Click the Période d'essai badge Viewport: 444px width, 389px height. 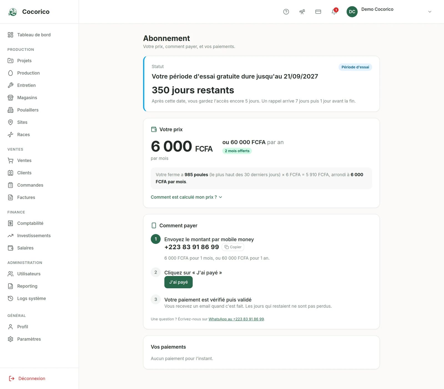[355, 67]
